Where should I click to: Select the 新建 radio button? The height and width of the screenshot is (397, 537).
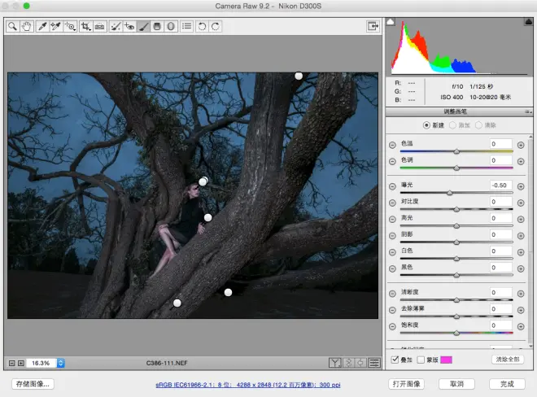(x=426, y=125)
